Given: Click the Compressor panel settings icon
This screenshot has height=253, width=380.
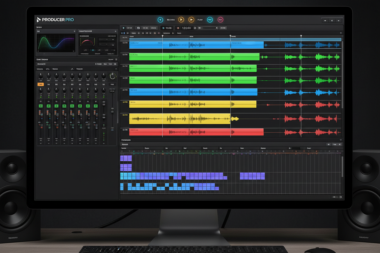Looking at the screenshot, I should pos(116,31).
